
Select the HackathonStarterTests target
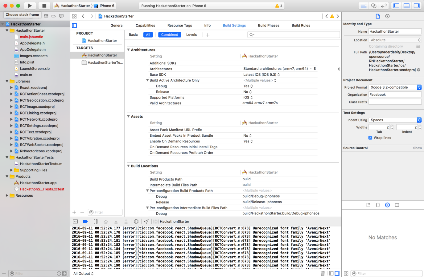click(x=102, y=62)
